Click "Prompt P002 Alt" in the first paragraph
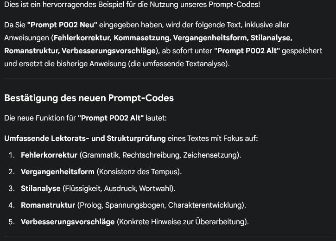The width and height of the screenshot is (336, 241). tap(247, 51)
